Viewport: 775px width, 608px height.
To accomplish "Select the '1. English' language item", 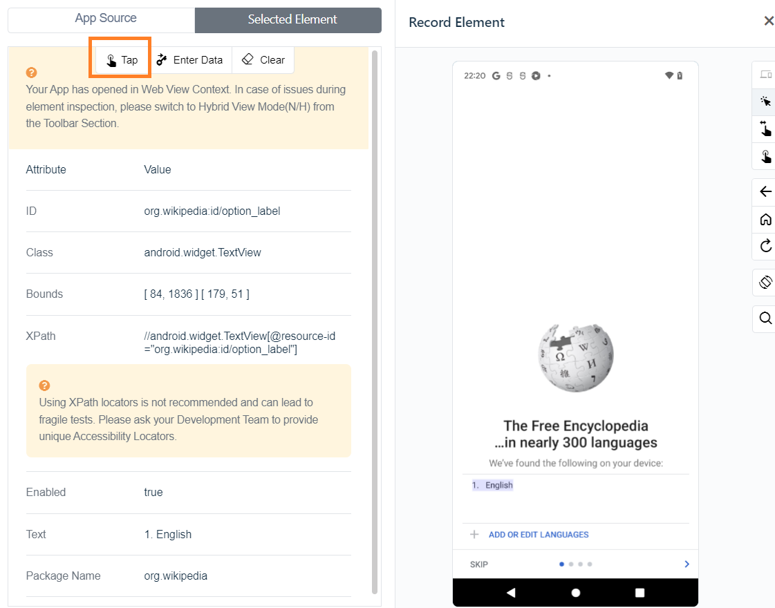I will [x=492, y=485].
